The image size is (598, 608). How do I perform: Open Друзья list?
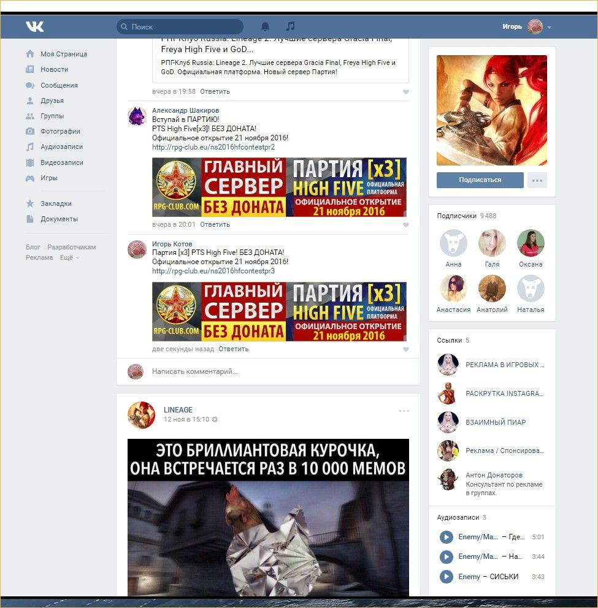52,101
